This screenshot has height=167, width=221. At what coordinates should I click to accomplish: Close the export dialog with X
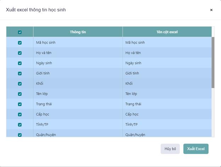pyautogui.click(x=211, y=10)
